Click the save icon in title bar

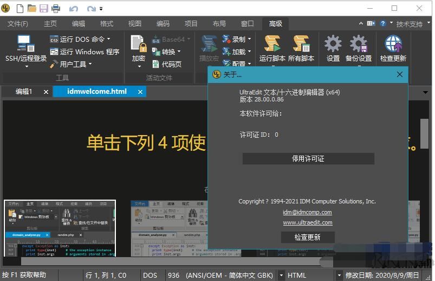click(43, 8)
